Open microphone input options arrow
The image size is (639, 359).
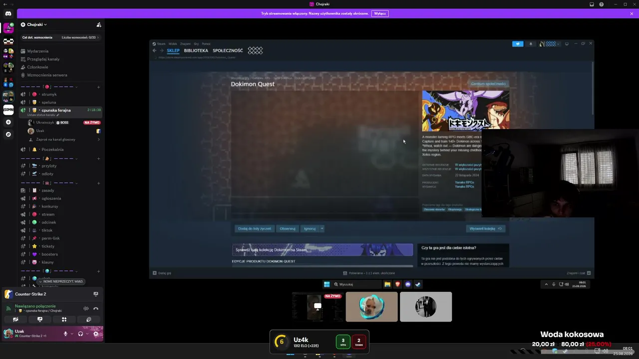[x=72, y=334]
